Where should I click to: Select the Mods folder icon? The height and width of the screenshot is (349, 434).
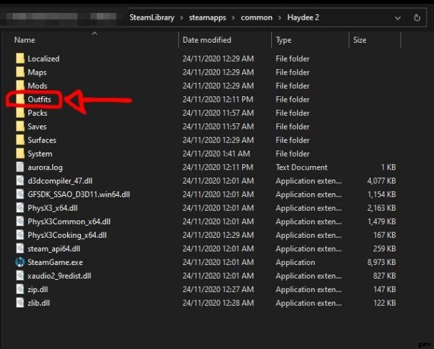tap(20, 86)
